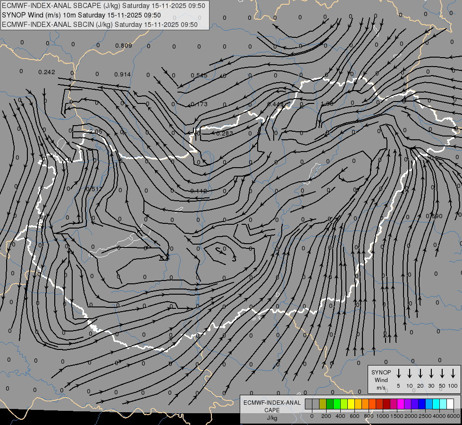Click the SYNOP Wind 10m title line

81,15
